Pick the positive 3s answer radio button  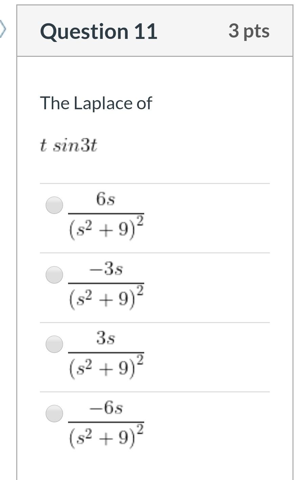point(54,344)
